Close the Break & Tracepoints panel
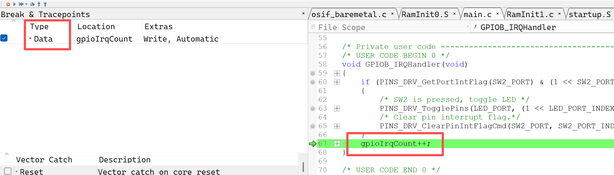614x175 pixels. tap(303, 13)
